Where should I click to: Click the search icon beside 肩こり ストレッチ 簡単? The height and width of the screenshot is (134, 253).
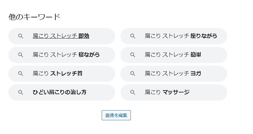coord(133,55)
